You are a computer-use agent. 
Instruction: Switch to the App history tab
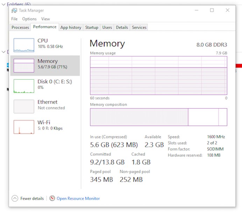[x=71, y=28]
